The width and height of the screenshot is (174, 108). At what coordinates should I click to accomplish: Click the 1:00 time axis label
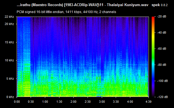pyautogui.click(x=45, y=102)
